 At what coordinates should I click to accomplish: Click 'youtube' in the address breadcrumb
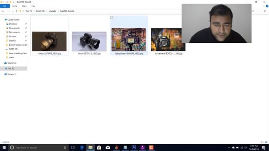pyautogui.click(x=53, y=11)
